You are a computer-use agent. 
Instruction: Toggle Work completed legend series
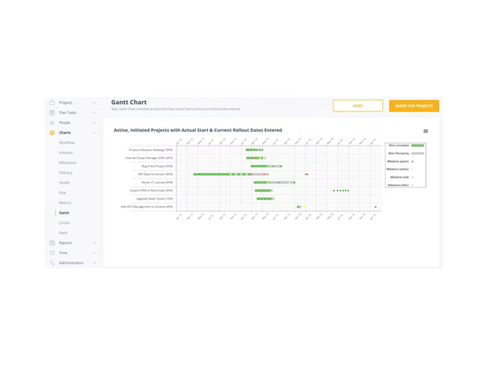[406, 145]
